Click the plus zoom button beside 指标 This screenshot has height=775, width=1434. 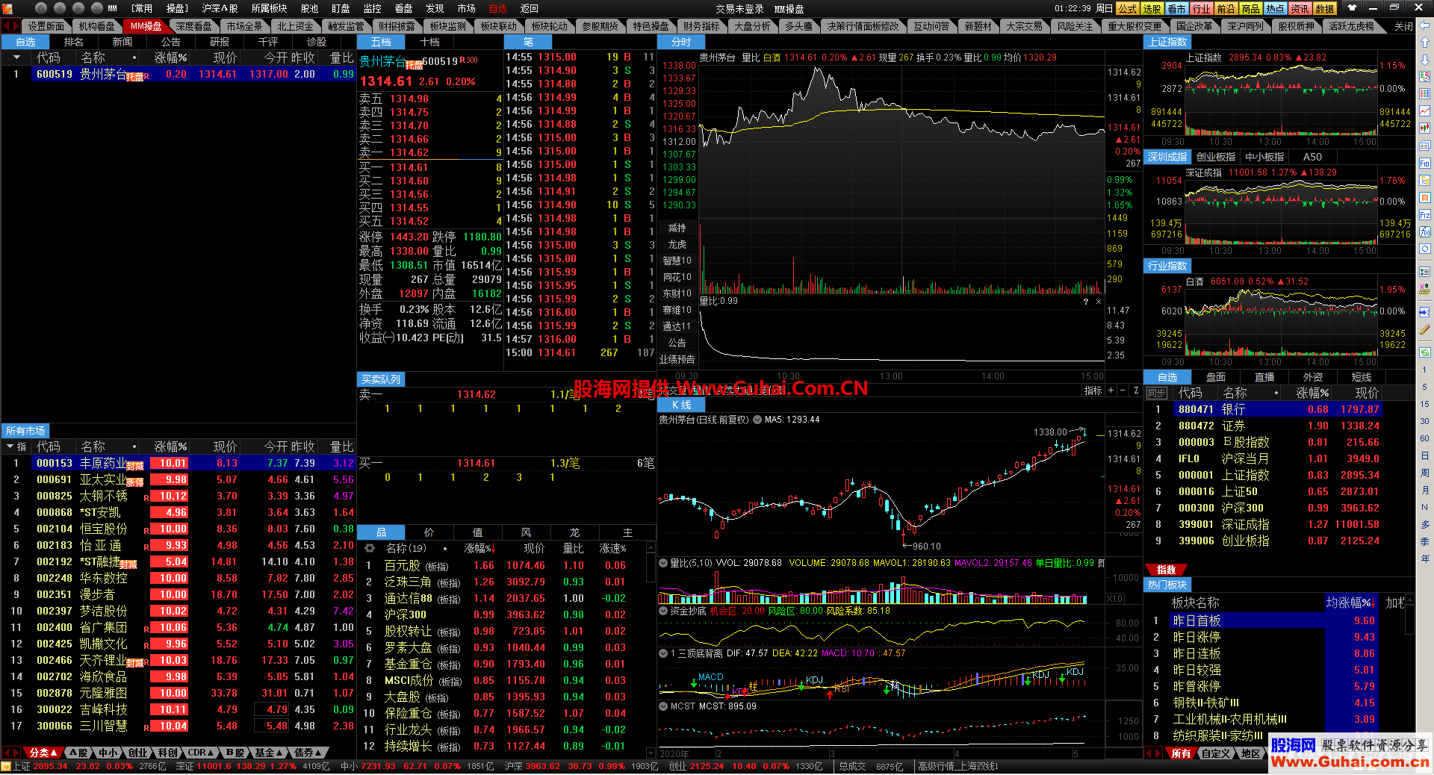(1111, 390)
